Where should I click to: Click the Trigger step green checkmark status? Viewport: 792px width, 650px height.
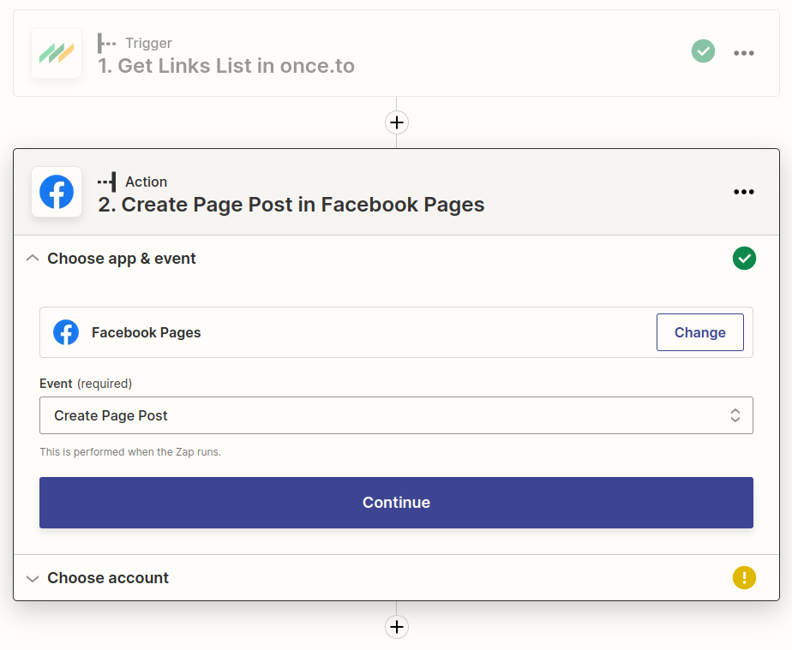click(x=703, y=51)
